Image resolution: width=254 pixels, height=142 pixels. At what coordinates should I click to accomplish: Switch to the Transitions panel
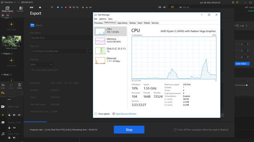click(x=20, y=9)
